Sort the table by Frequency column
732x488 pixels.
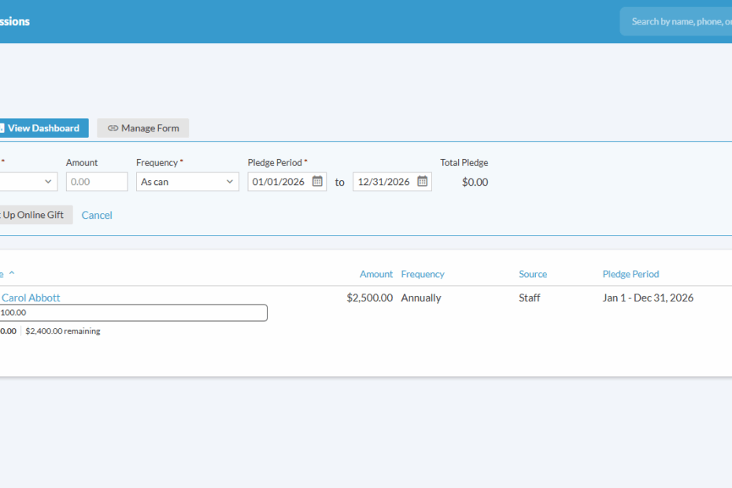tap(423, 274)
